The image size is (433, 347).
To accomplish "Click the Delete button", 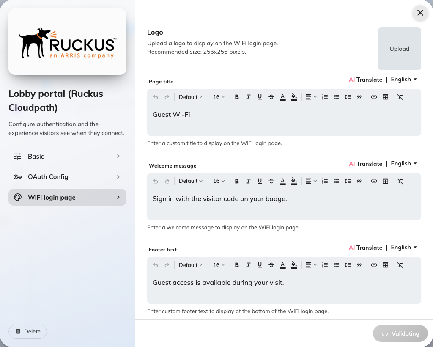I will 27,331.
